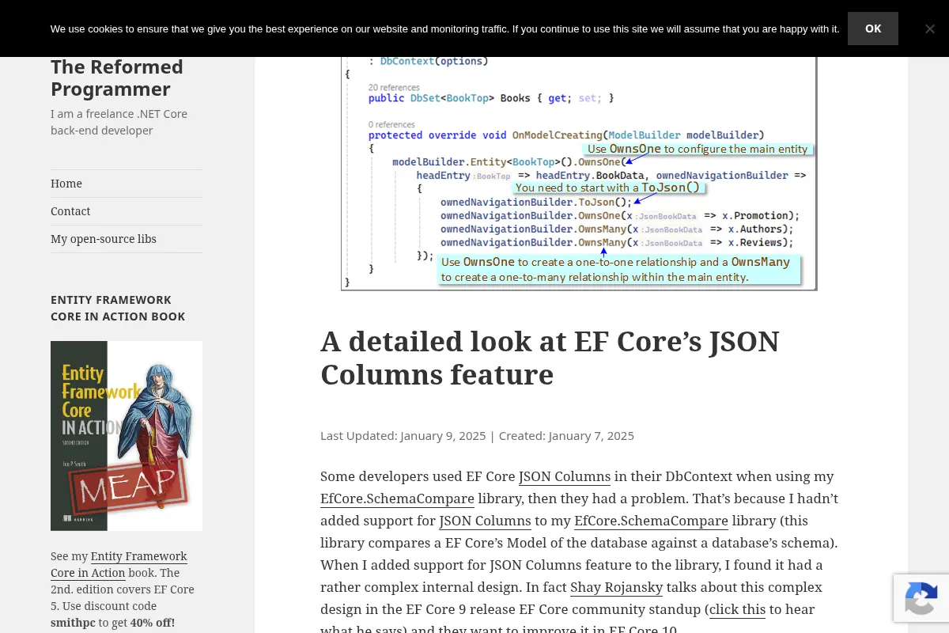The image size is (949, 633).
Task: Follow the Shay Rojansky link
Action: coord(617,587)
